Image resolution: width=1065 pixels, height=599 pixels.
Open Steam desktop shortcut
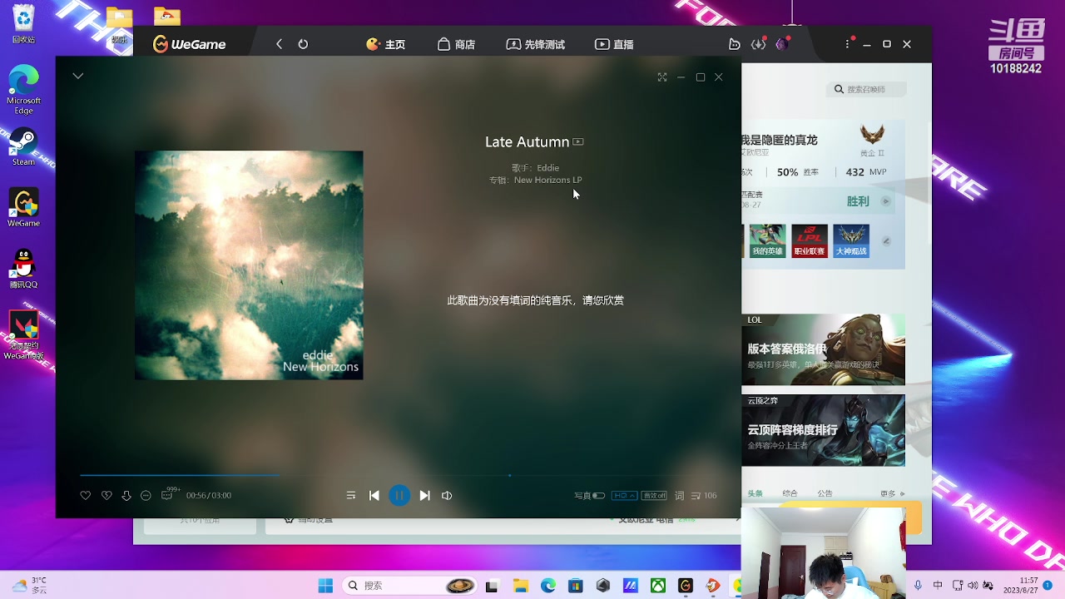[23, 147]
